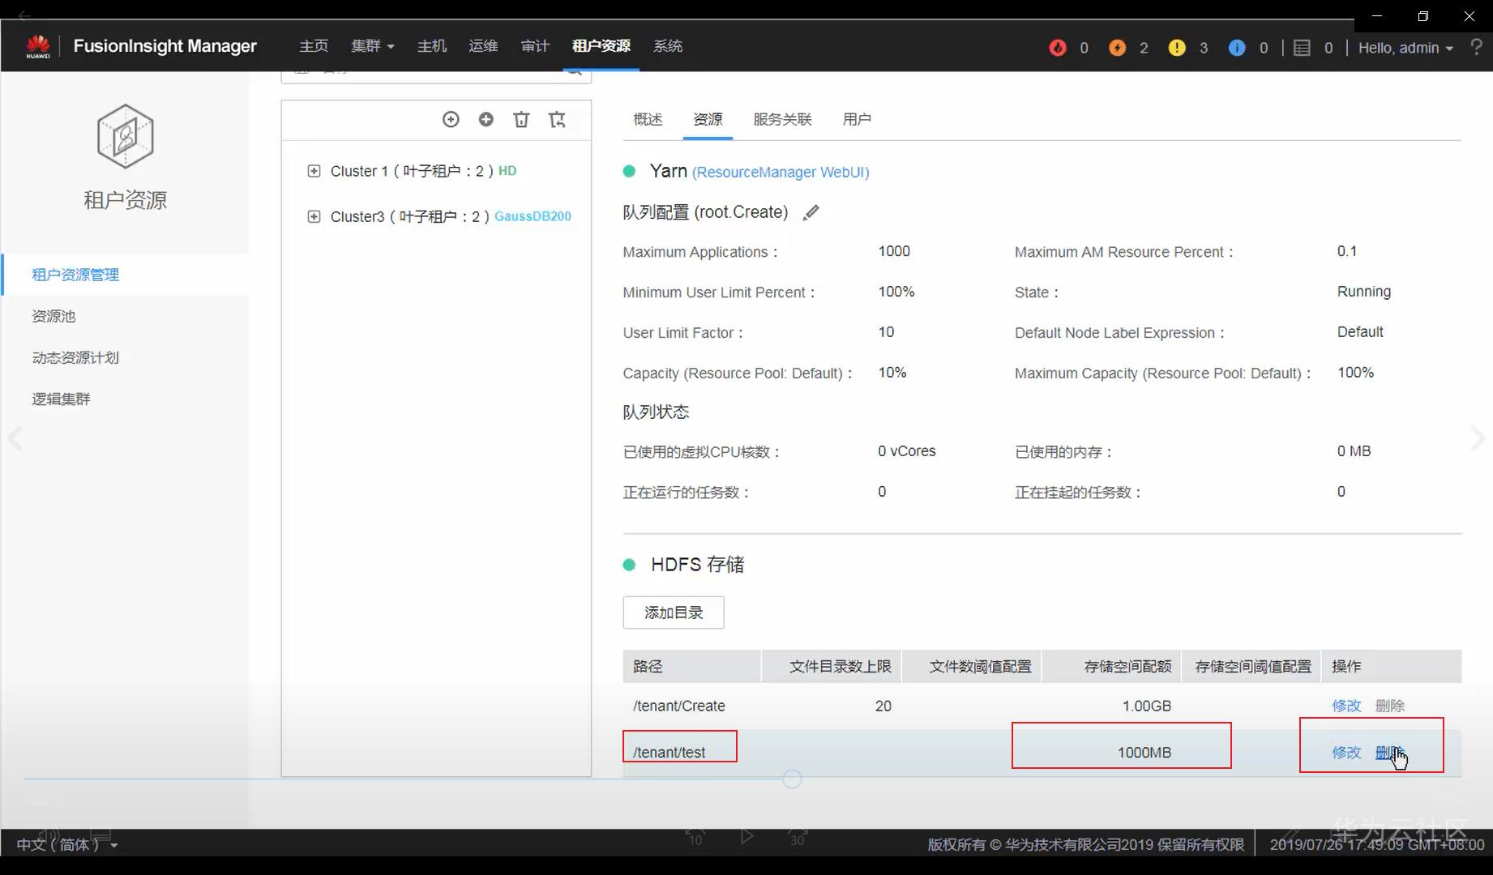Screen dimensions: 1493x875
Task: Edit queue configuration with pencil icon
Action: 811,212
